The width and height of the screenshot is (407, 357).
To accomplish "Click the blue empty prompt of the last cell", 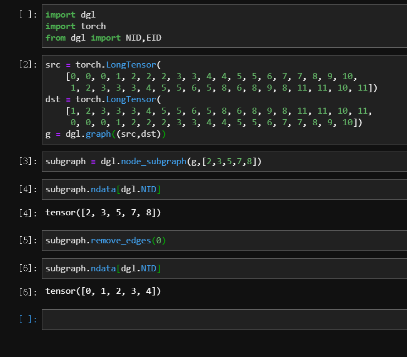I will pos(28,319).
